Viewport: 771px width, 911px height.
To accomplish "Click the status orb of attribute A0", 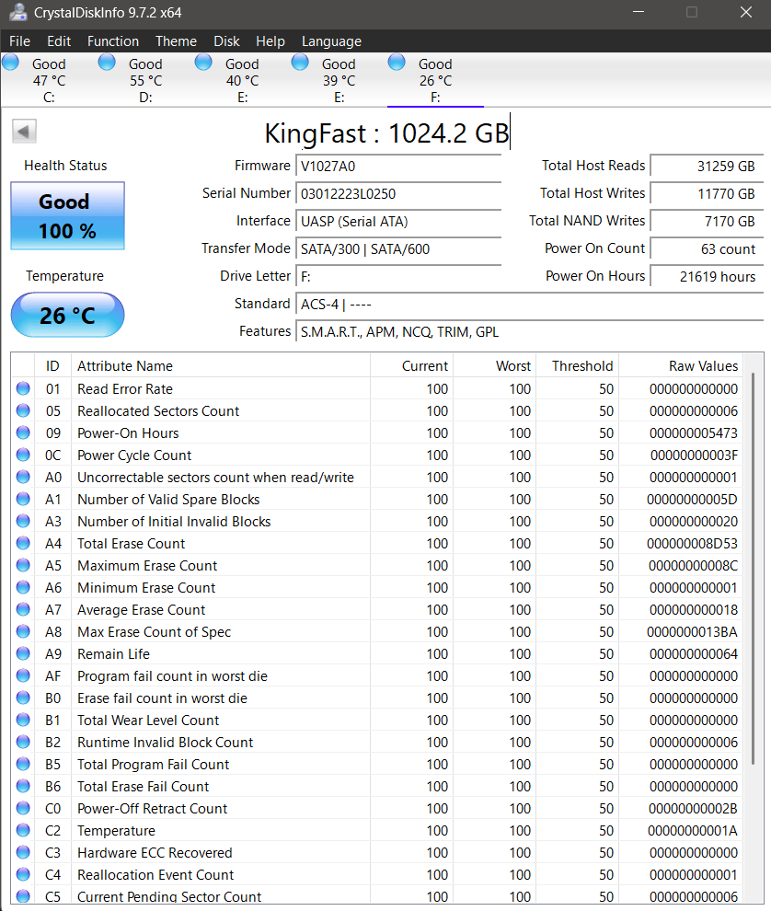I will click(x=23, y=477).
